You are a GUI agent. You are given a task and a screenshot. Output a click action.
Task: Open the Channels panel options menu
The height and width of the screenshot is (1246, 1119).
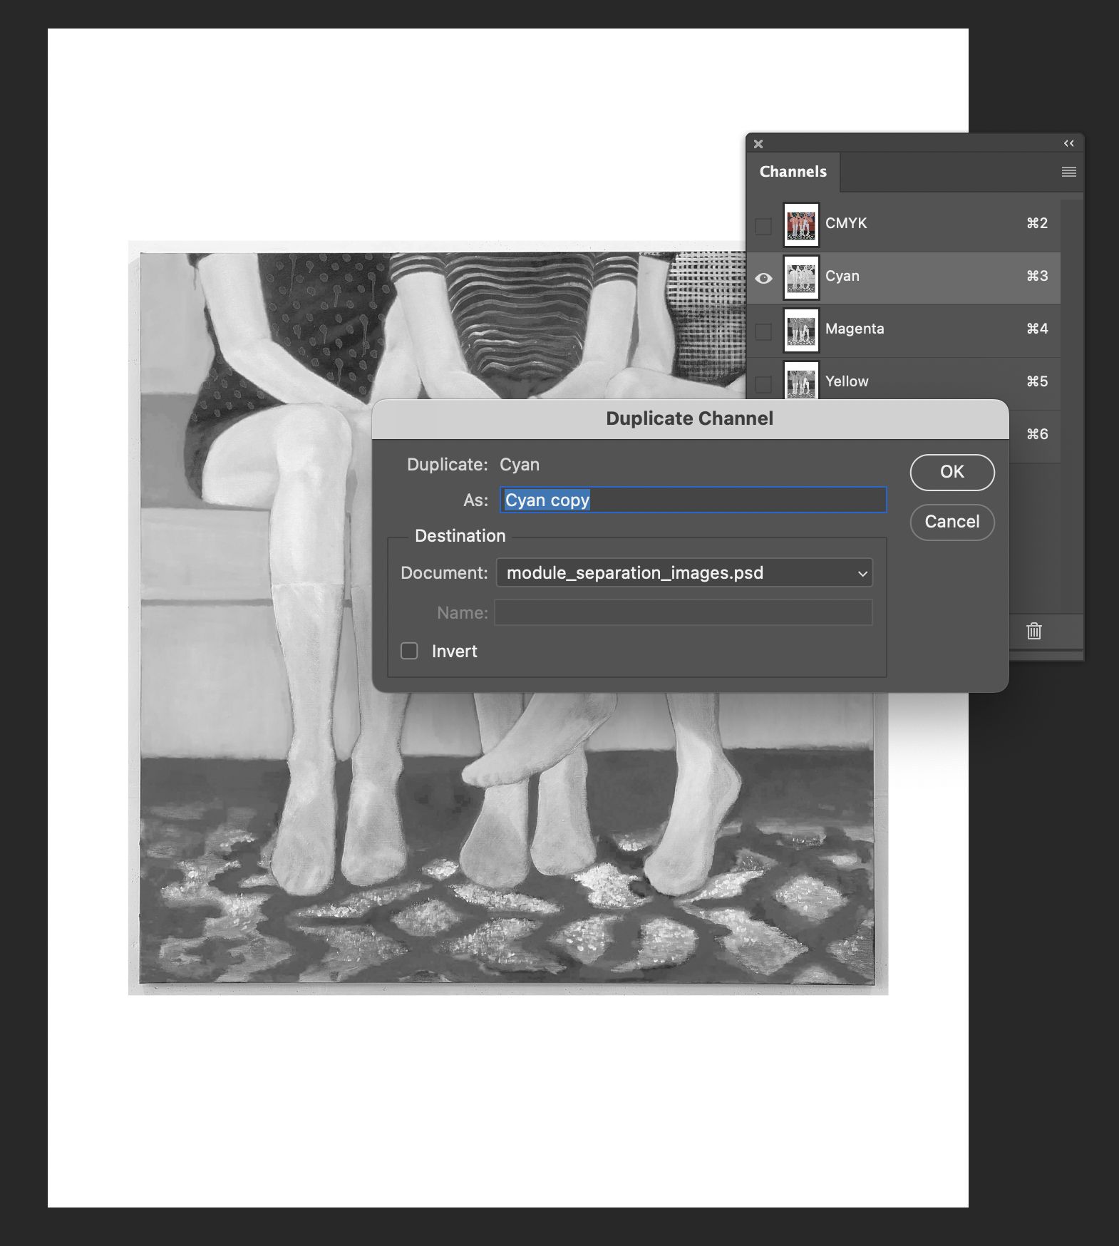pyautogui.click(x=1068, y=172)
